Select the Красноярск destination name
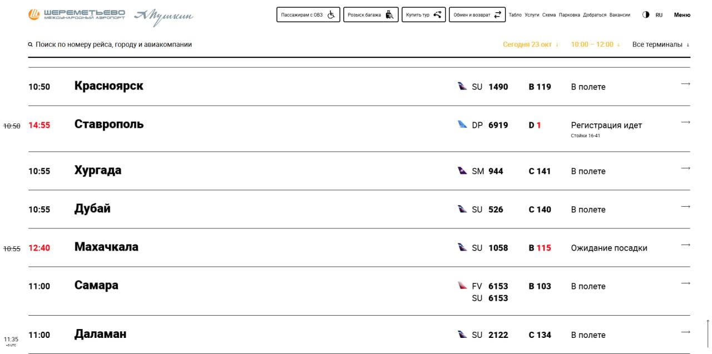712x354 pixels. tap(108, 86)
